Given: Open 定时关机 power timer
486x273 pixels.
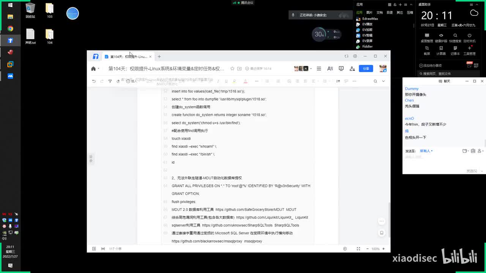Looking at the screenshot, I should (469, 38).
